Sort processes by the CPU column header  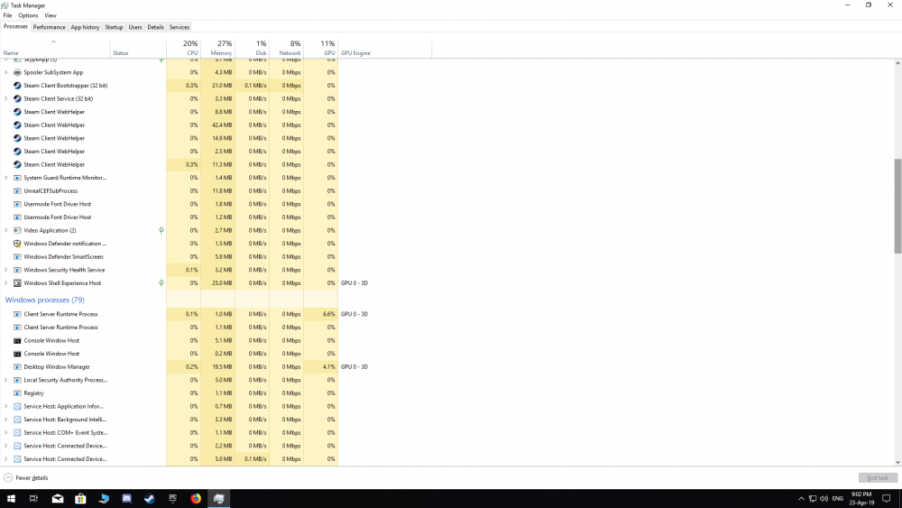[x=183, y=49]
